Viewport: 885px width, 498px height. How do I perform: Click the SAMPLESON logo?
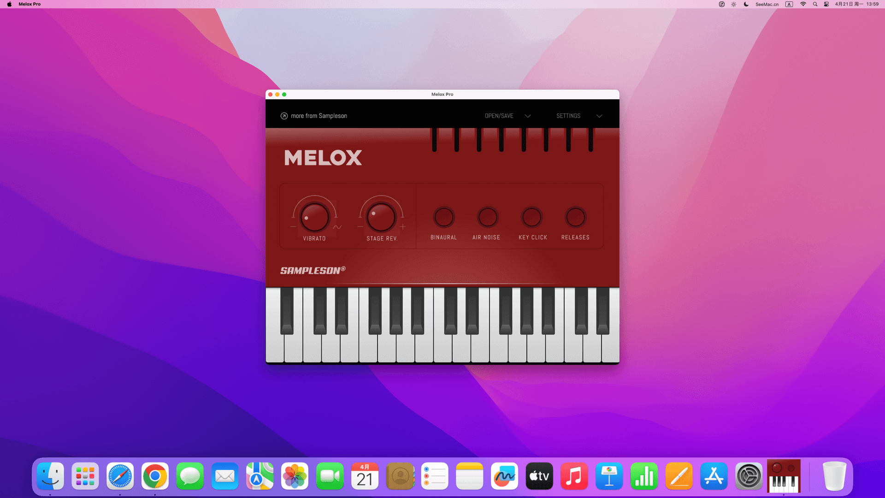click(313, 270)
